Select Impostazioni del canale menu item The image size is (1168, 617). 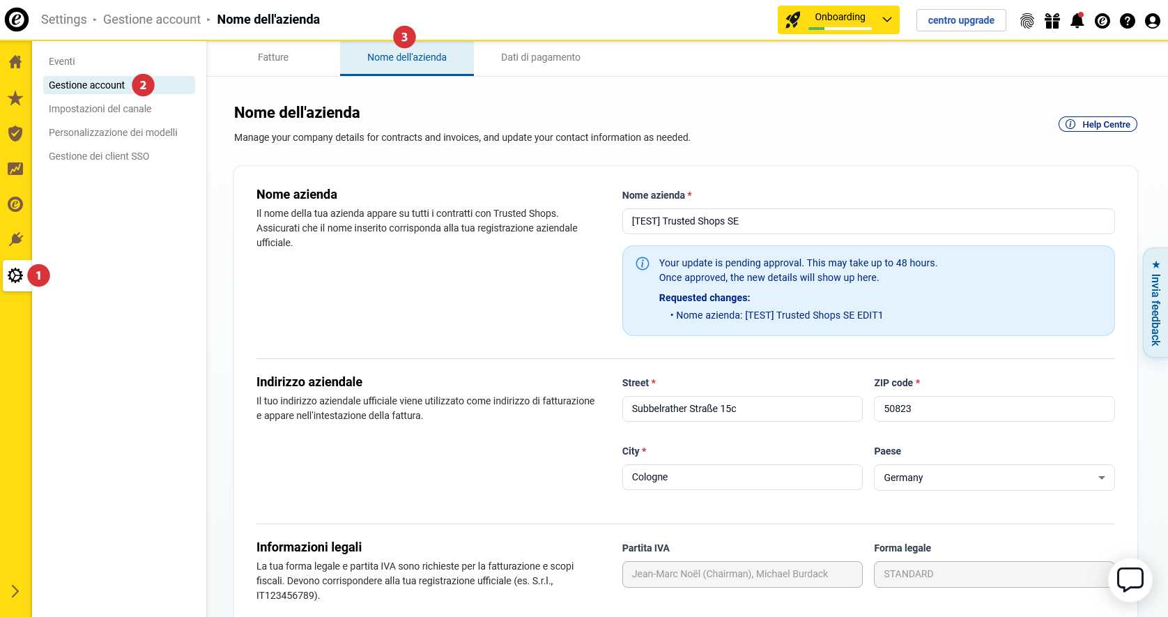[x=100, y=109]
